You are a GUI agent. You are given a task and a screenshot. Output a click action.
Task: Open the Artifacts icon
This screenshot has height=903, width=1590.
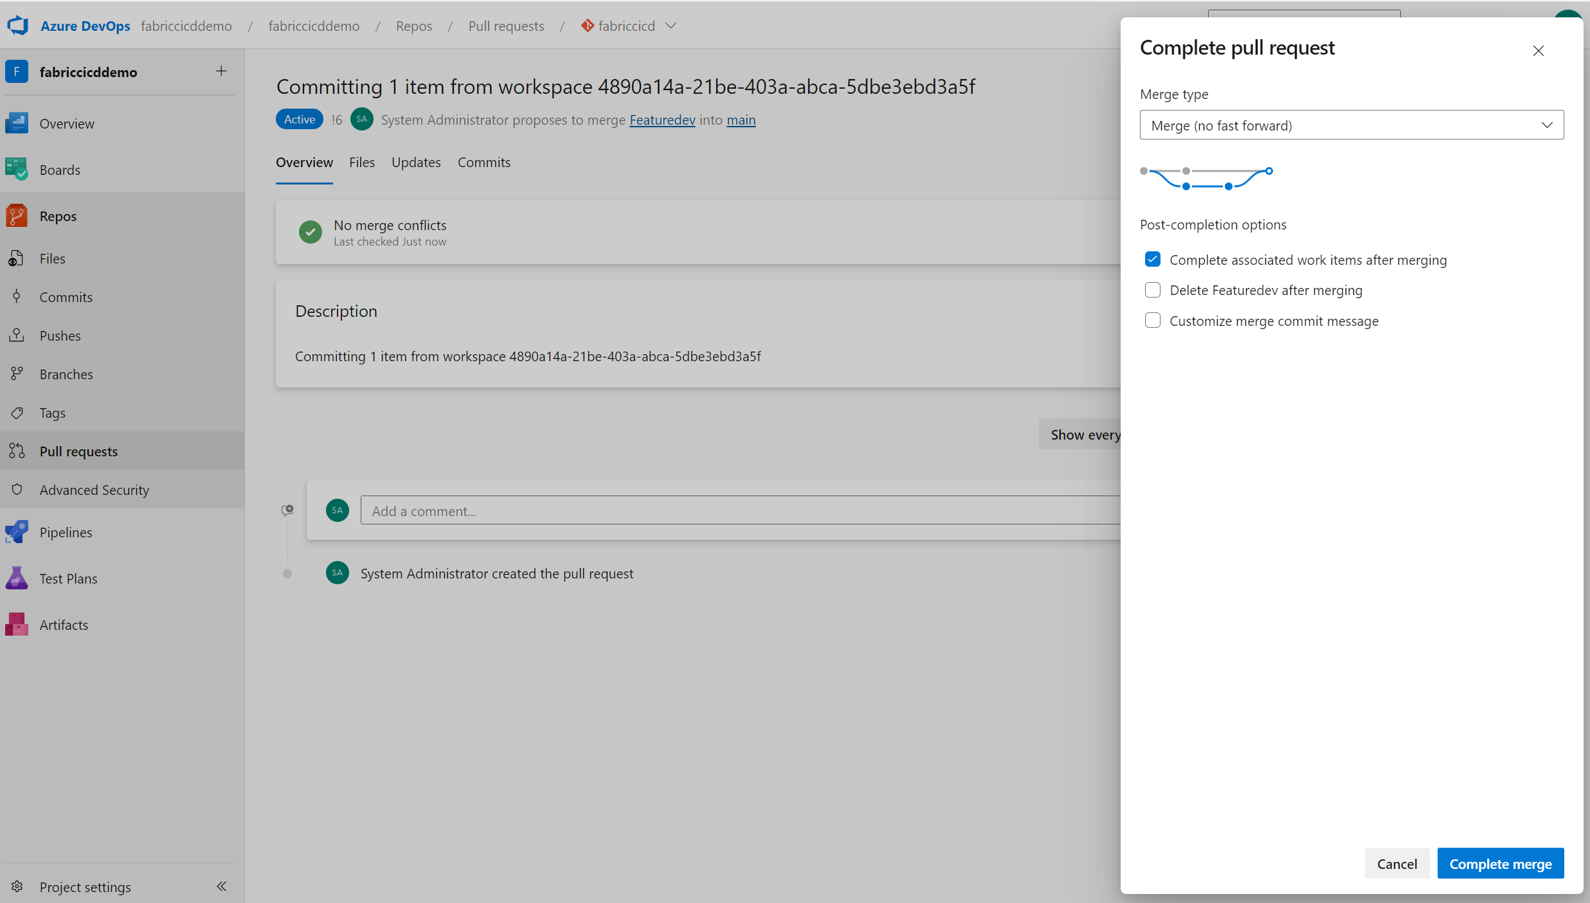pos(17,625)
